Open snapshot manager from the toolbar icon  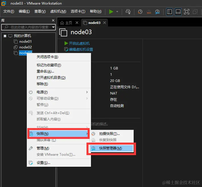point(157,12)
